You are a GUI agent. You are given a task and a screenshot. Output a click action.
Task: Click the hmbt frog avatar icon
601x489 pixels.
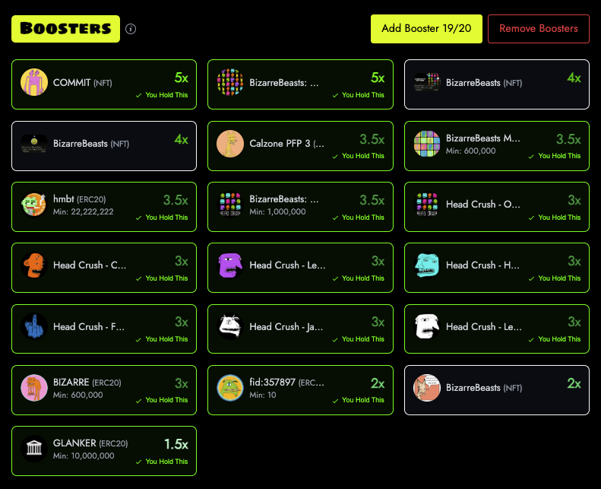click(x=34, y=205)
